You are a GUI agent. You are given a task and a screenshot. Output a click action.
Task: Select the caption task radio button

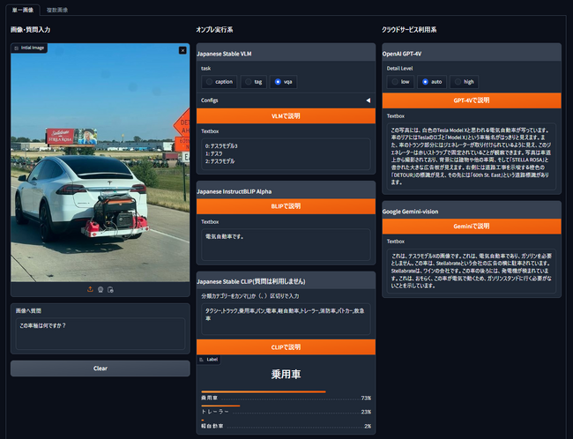coord(209,81)
